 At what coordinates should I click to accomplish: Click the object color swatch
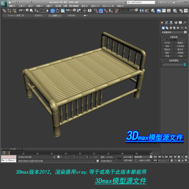[185, 65]
